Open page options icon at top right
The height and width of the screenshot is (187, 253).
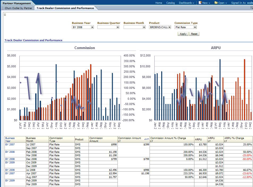[x=252, y=8]
